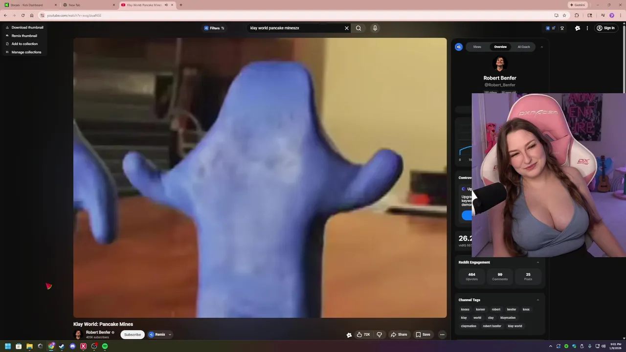Viewport: 626px width, 352px height.
Task: Share the video
Action: tap(399, 334)
